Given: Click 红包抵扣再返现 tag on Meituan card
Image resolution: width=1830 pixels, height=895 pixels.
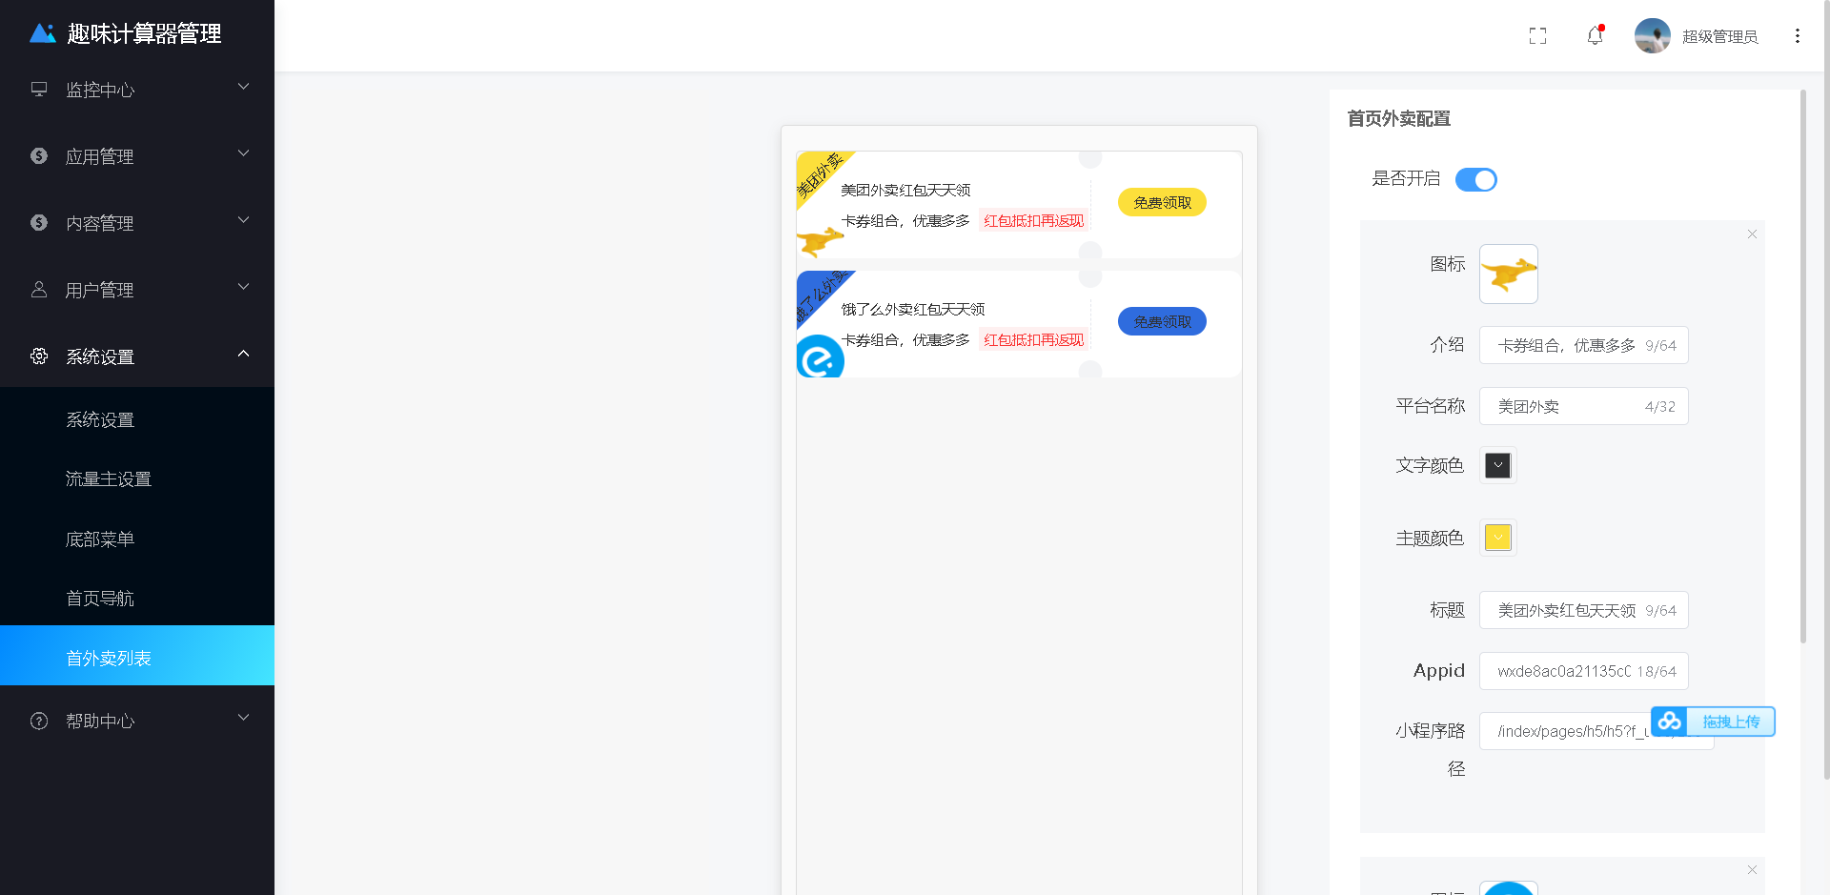Looking at the screenshot, I should (1033, 220).
